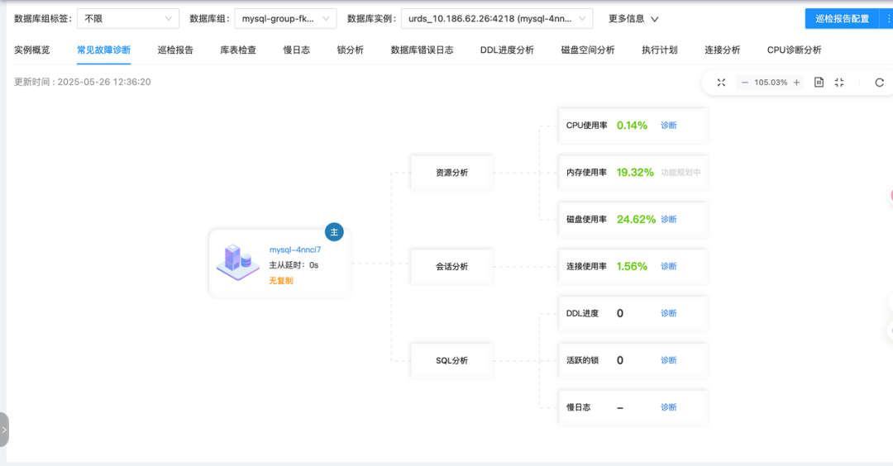Expand the left sidebar arrow handle
893x466 pixels.
[4, 430]
